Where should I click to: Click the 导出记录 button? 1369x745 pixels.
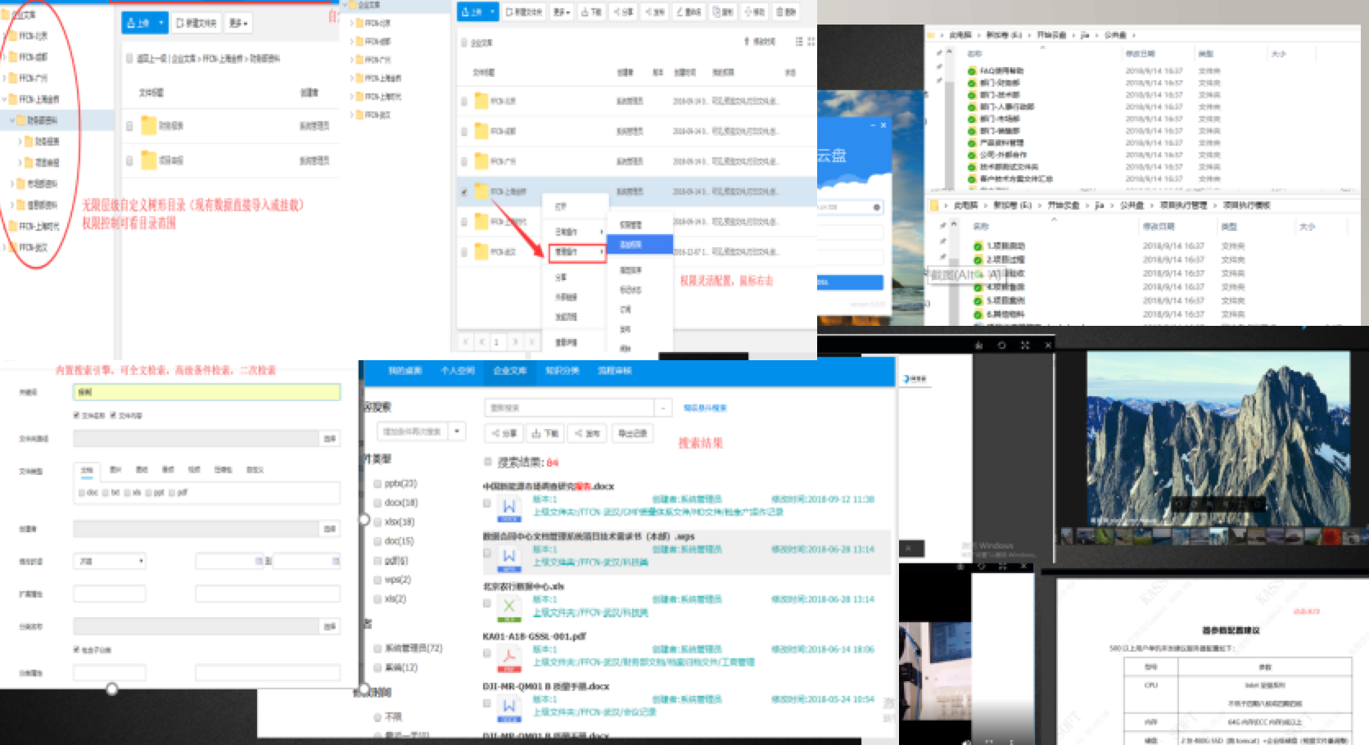click(632, 433)
